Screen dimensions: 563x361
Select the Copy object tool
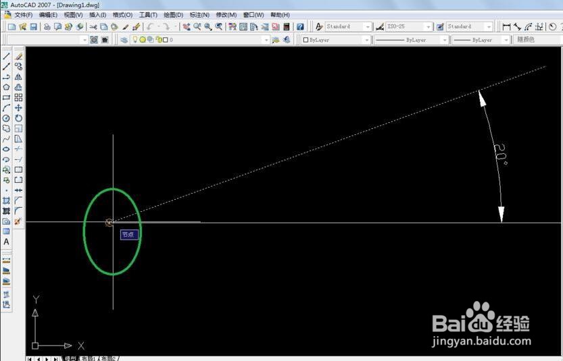pyautogui.click(x=19, y=66)
